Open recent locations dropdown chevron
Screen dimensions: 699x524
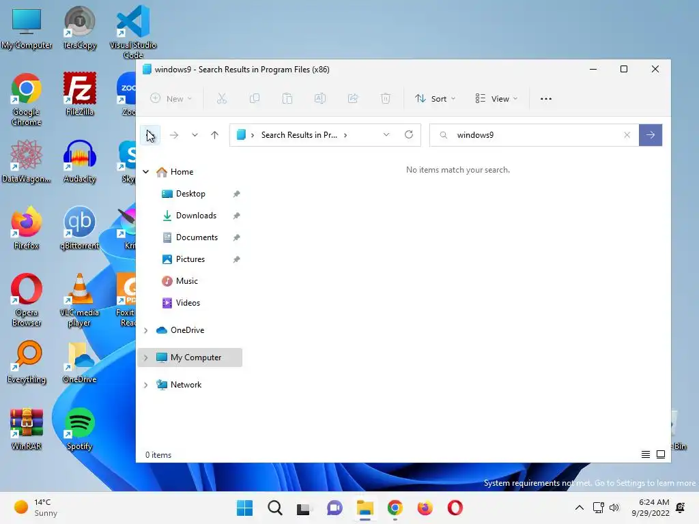[195, 135]
